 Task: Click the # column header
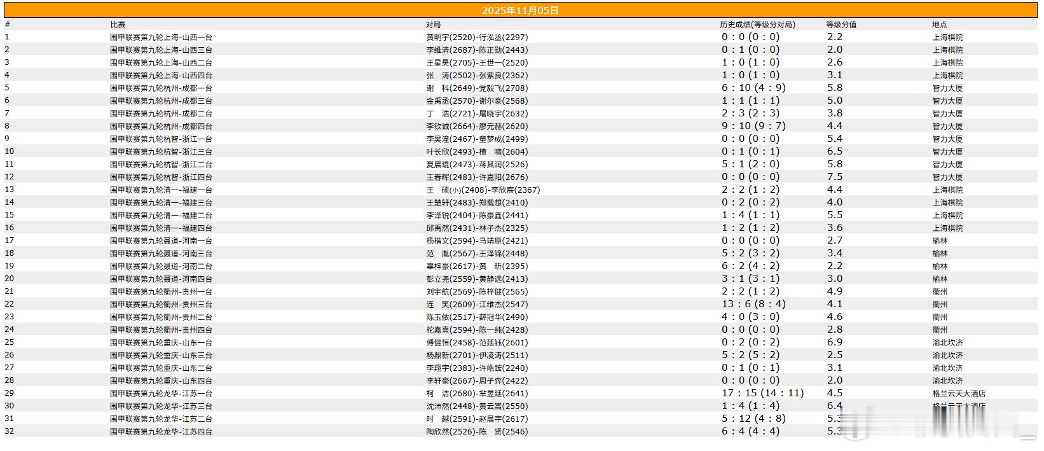[8, 25]
